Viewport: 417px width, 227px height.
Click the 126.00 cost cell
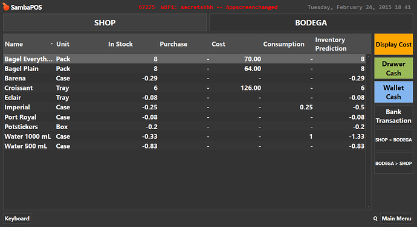click(251, 88)
